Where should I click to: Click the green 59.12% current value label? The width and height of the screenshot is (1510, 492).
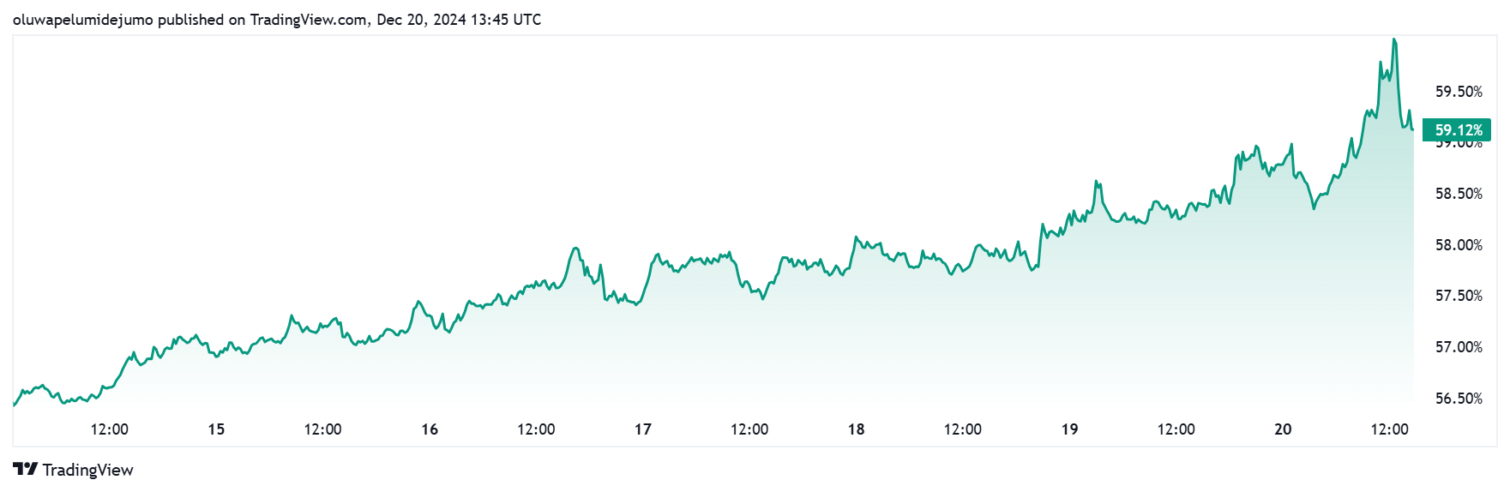coord(1458,130)
